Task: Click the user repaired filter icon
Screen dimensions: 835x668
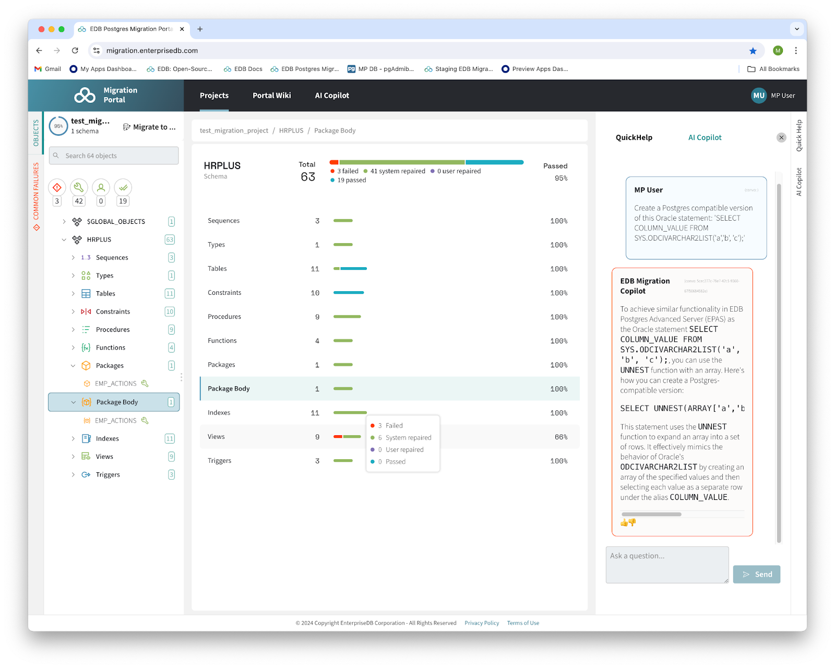Action: tap(101, 187)
